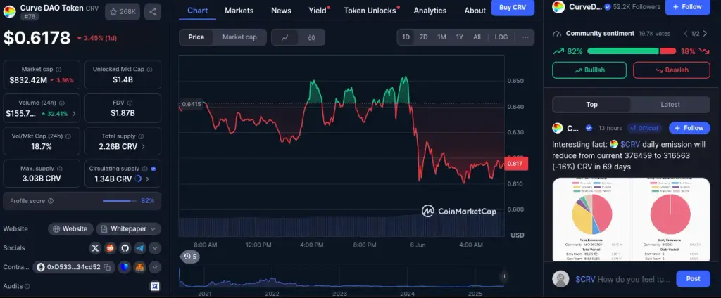Go to previous community sentiment page arrow
This screenshot has height=298, width=721.
click(x=686, y=34)
